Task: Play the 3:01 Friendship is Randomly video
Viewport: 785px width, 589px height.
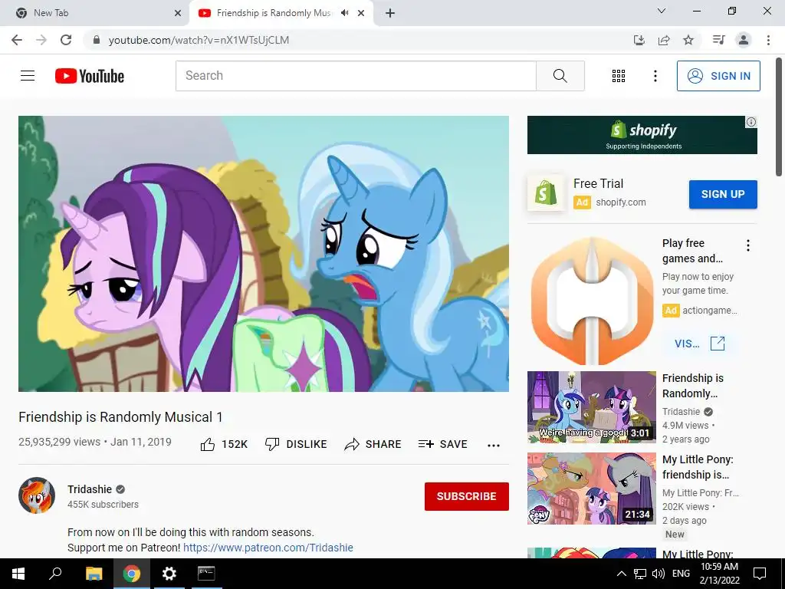Action: [x=592, y=407]
